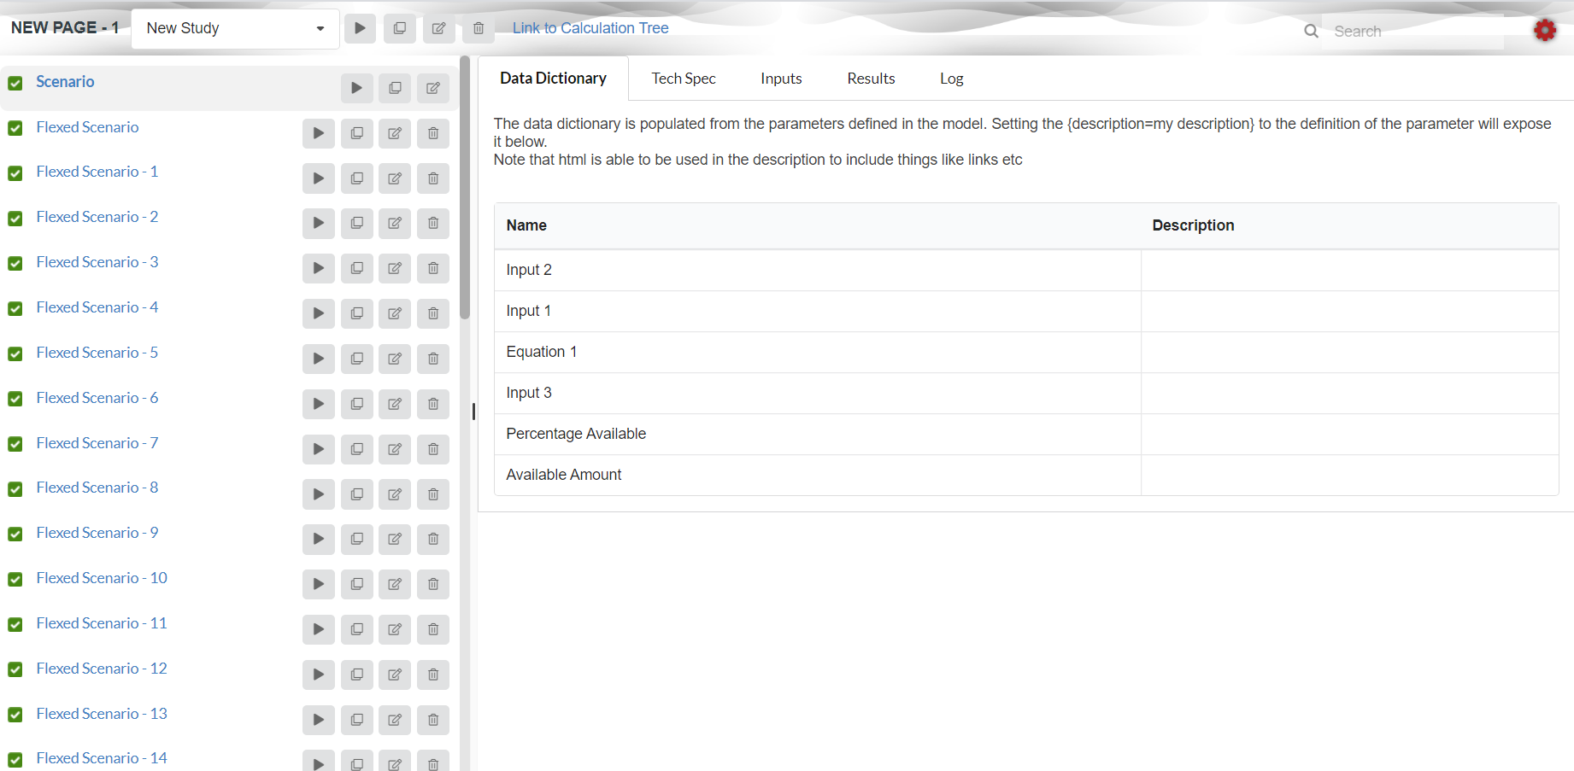Open the Flexed Scenario - 12 link

(102, 669)
